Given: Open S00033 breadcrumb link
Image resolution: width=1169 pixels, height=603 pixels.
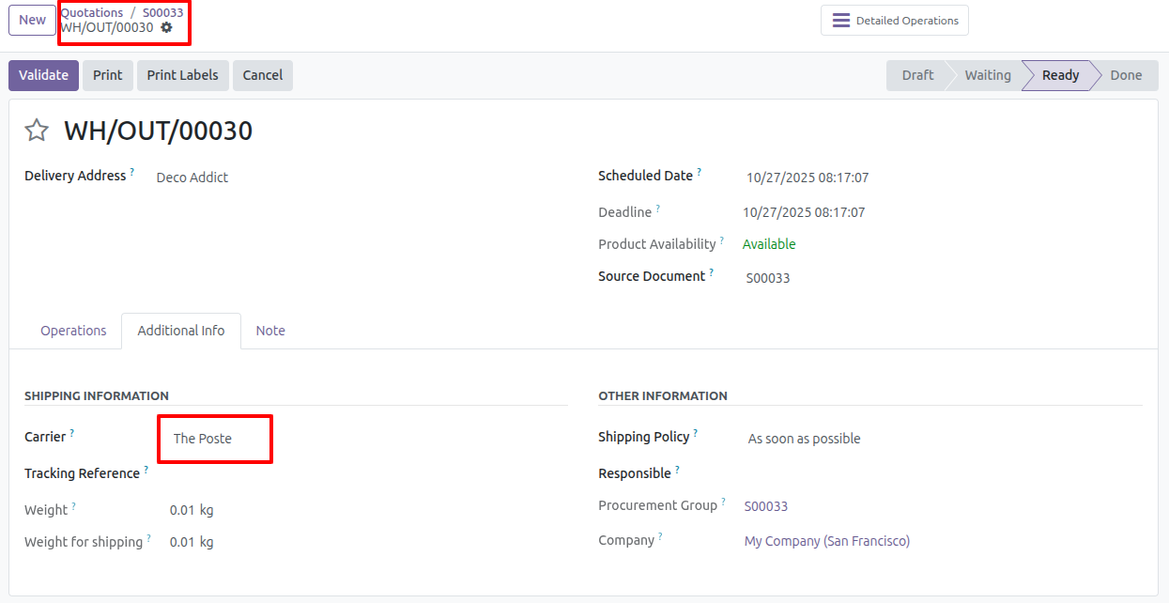Looking at the screenshot, I should [x=162, y=12].
